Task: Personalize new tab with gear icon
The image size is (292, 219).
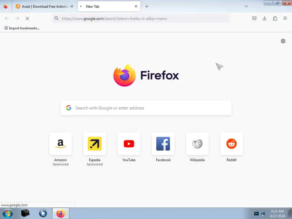Action: pos(283,41)
